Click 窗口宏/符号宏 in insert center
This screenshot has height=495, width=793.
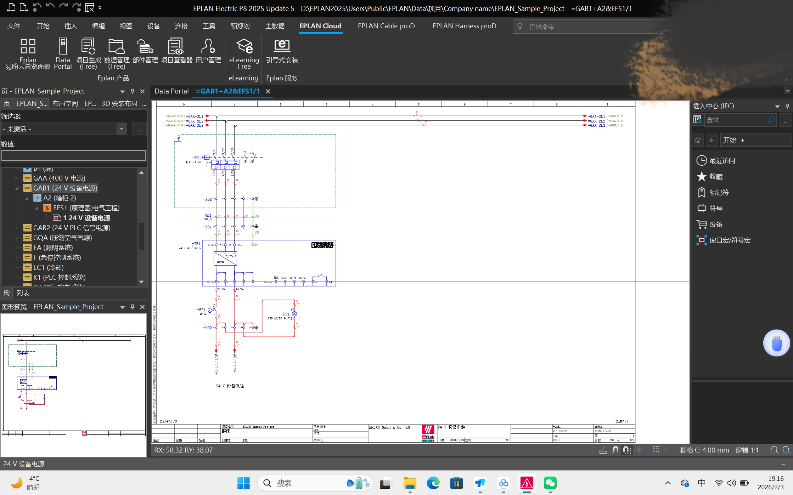click(x=730, y=240)
